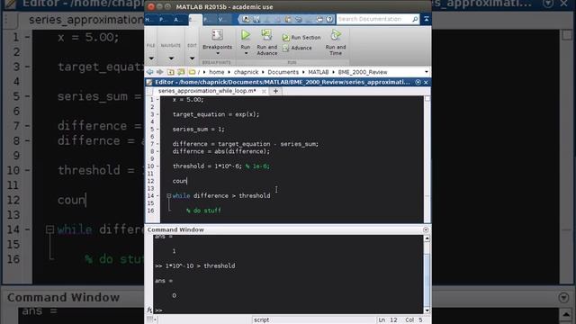Open the Breakpoints dropdown arrow
Screen dimensions: 576x324
[x=218, y=54]
